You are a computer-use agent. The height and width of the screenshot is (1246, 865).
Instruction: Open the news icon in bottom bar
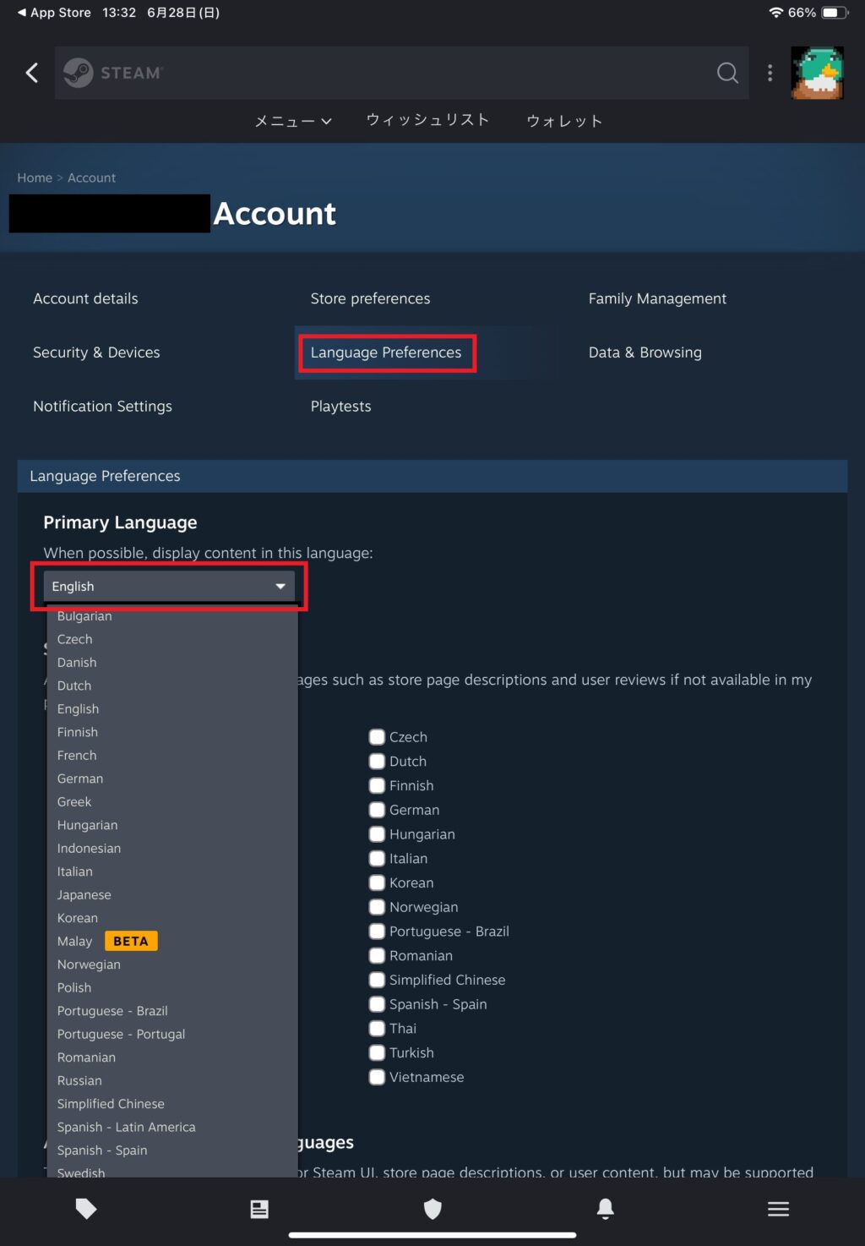pos(259,1209)
